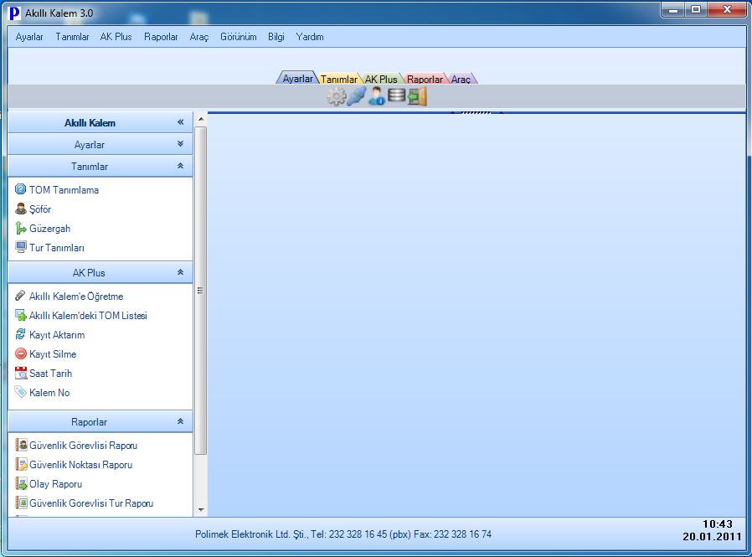Click the blue connection plug toolbar icon
Screen dimensions: 752x557
point(357,97)
